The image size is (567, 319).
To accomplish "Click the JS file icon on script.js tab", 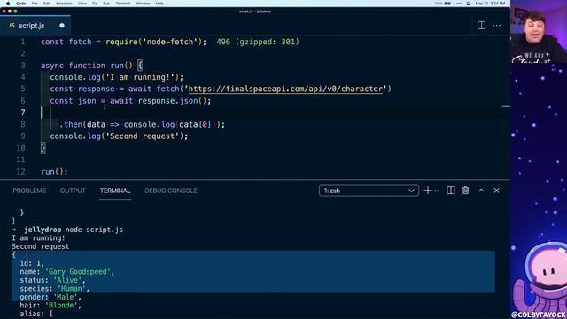I will [x=12, y=26].
